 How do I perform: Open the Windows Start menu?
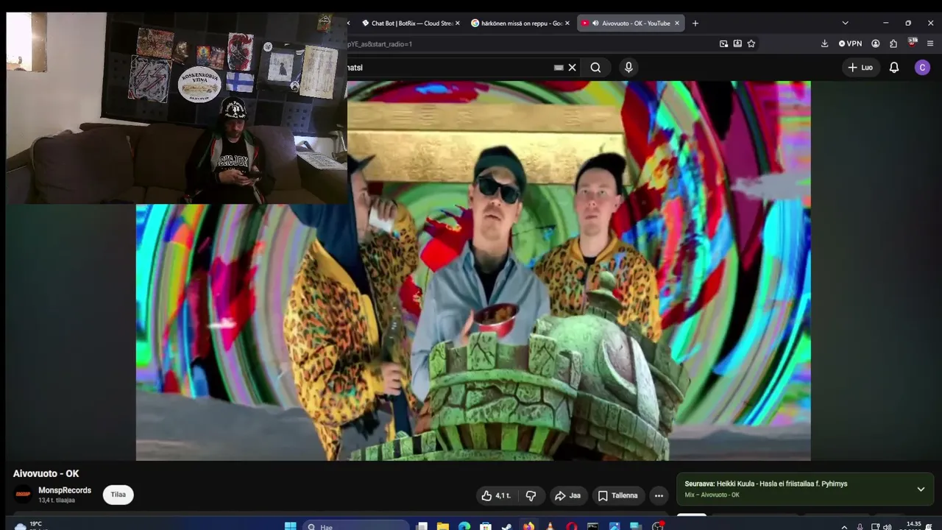[x=291, y=526]
